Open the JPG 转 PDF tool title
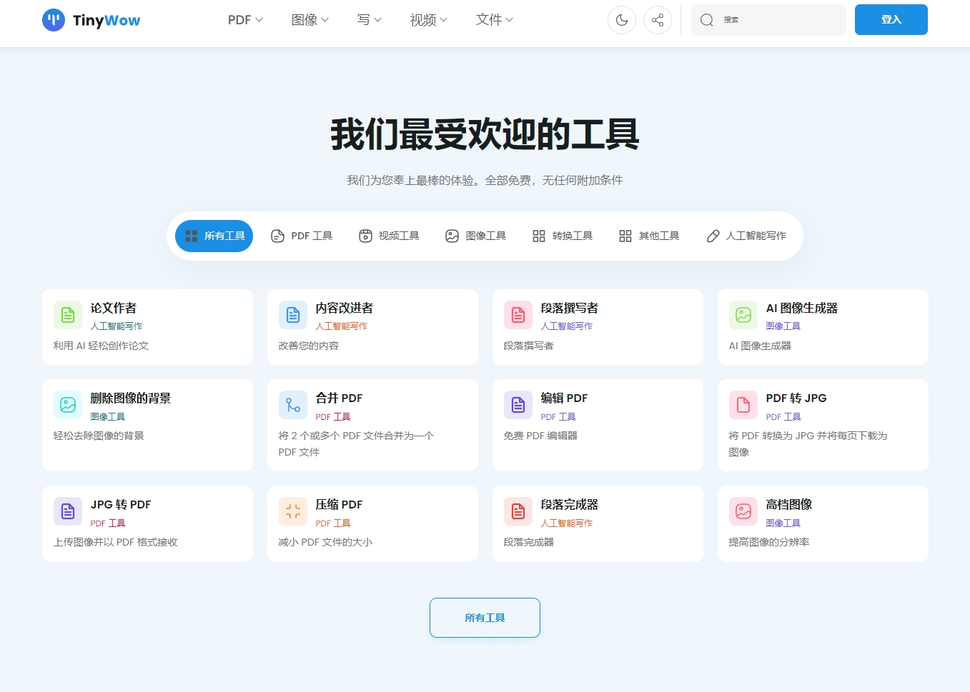The height and width of the screenshot is (692, 970). [121, 504]
